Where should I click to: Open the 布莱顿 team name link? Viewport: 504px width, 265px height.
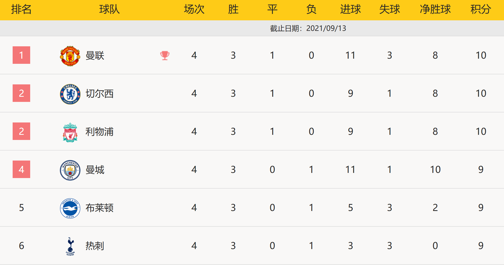click(100, 208)
